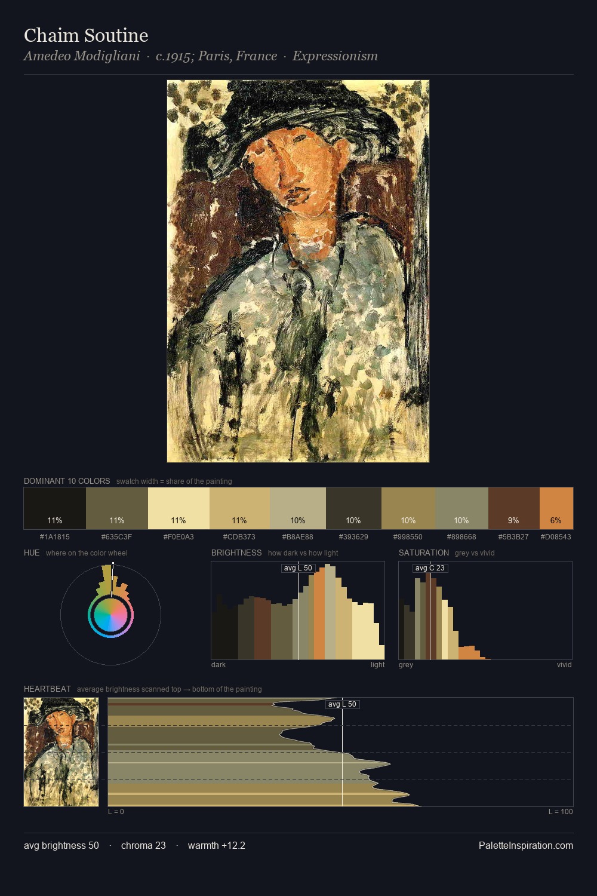Select the #393629 dark brown-grey swatch
The width and height of the screenshot is (597, 896).
(x=353, y=508)
